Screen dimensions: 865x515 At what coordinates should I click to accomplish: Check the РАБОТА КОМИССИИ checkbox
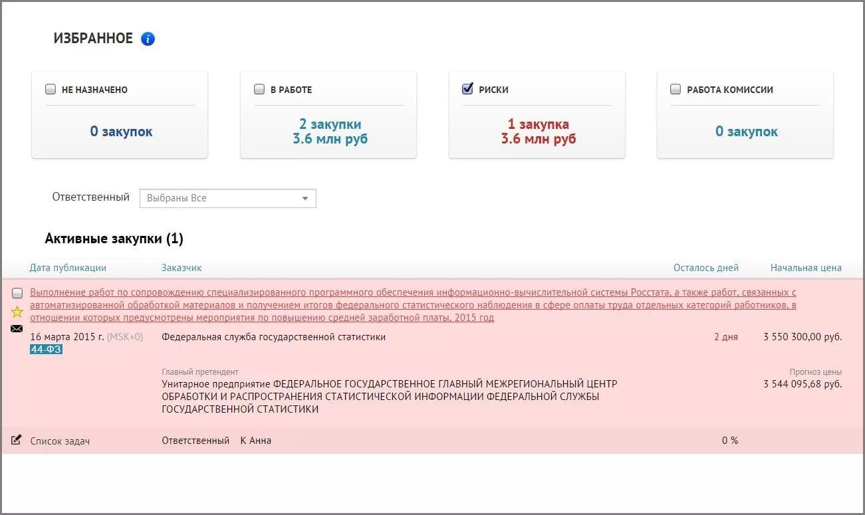point(676,89)
